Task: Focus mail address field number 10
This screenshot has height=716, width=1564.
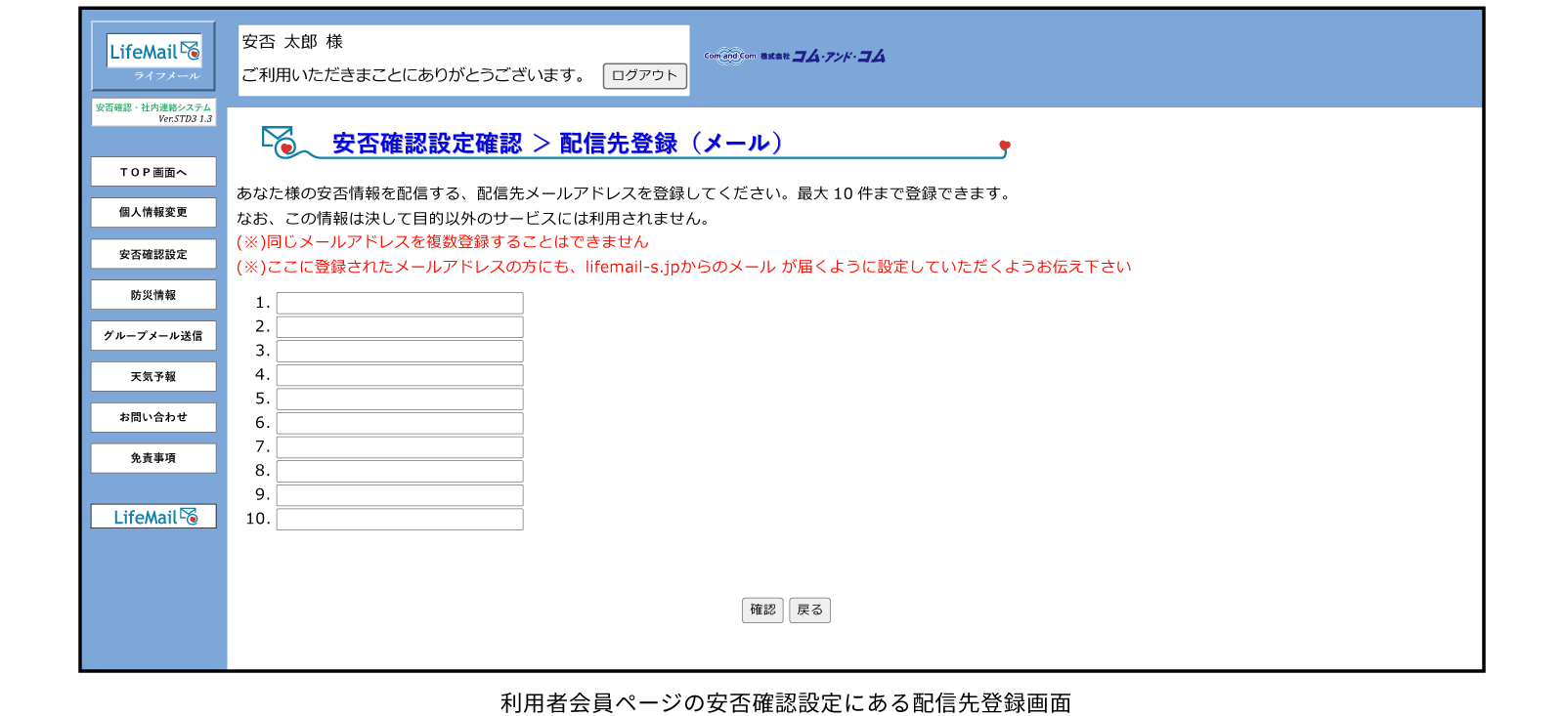Action: pyautogui.click(x=400, y=519)
